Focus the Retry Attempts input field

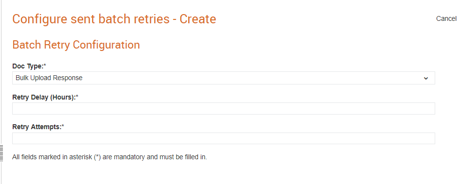[223, 138]
